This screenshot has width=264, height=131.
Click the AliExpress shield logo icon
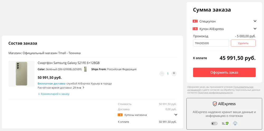[x=214, y=104]
